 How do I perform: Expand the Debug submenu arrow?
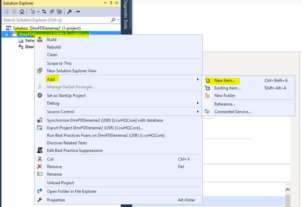[198, 103]
